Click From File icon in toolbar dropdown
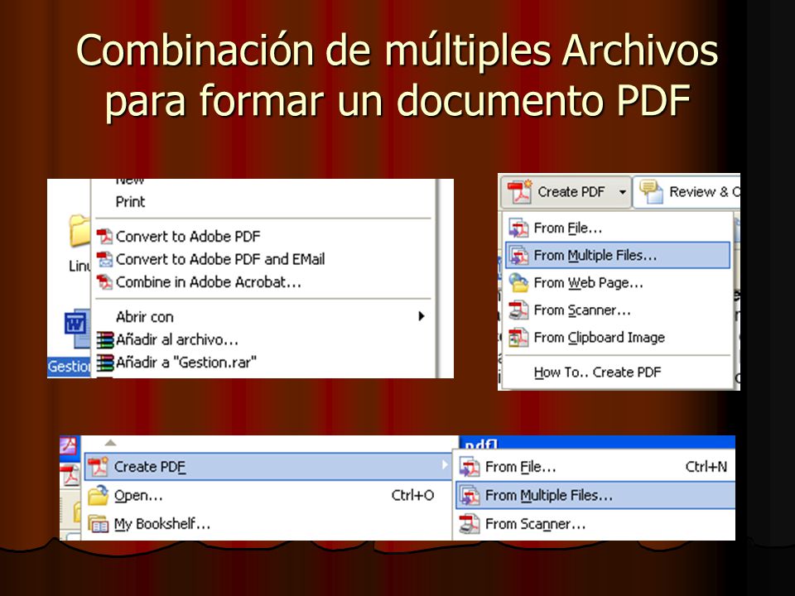795x596 pixels. pyautogui.click(x=518, y=228)
